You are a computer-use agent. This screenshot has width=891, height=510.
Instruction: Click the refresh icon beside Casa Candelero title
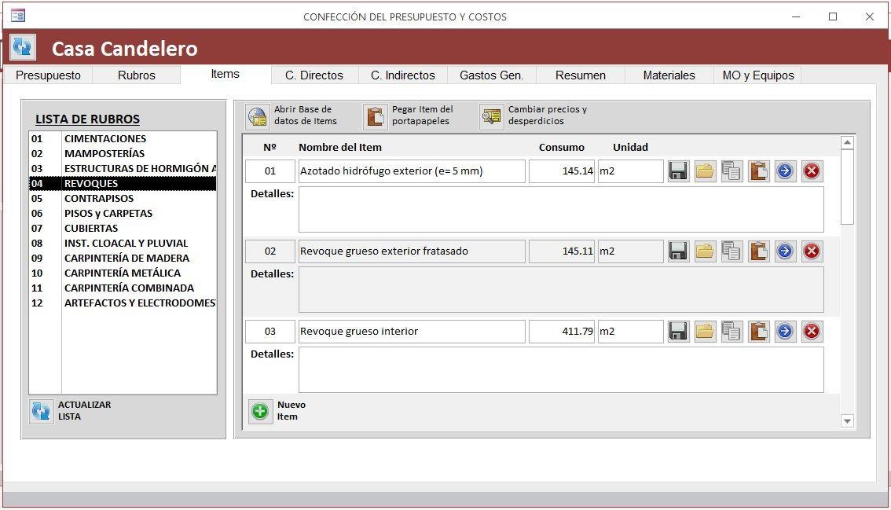coord(23,46)
